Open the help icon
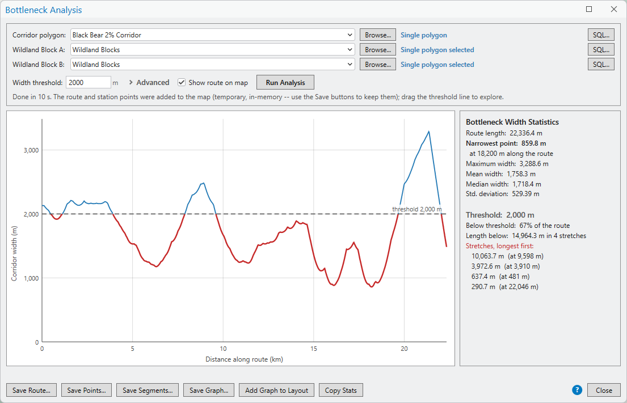 coord(576,390)
